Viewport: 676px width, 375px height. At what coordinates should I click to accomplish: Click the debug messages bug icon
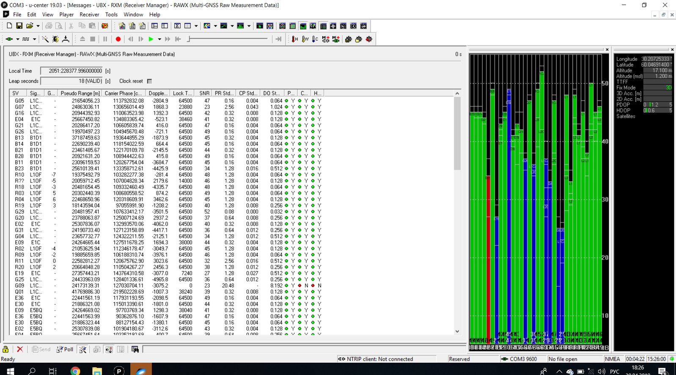(x=55, y=39)
